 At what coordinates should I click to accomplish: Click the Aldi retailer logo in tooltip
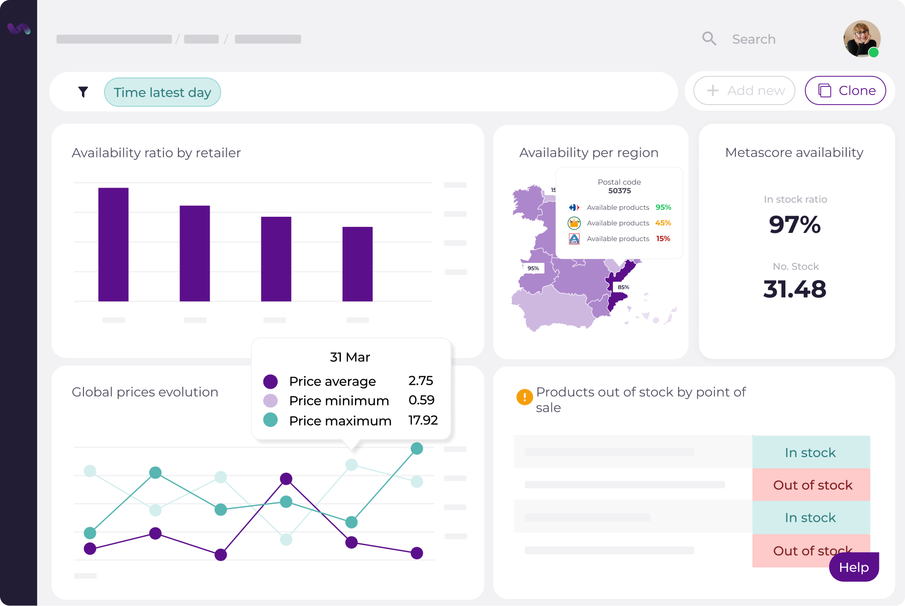574,239
